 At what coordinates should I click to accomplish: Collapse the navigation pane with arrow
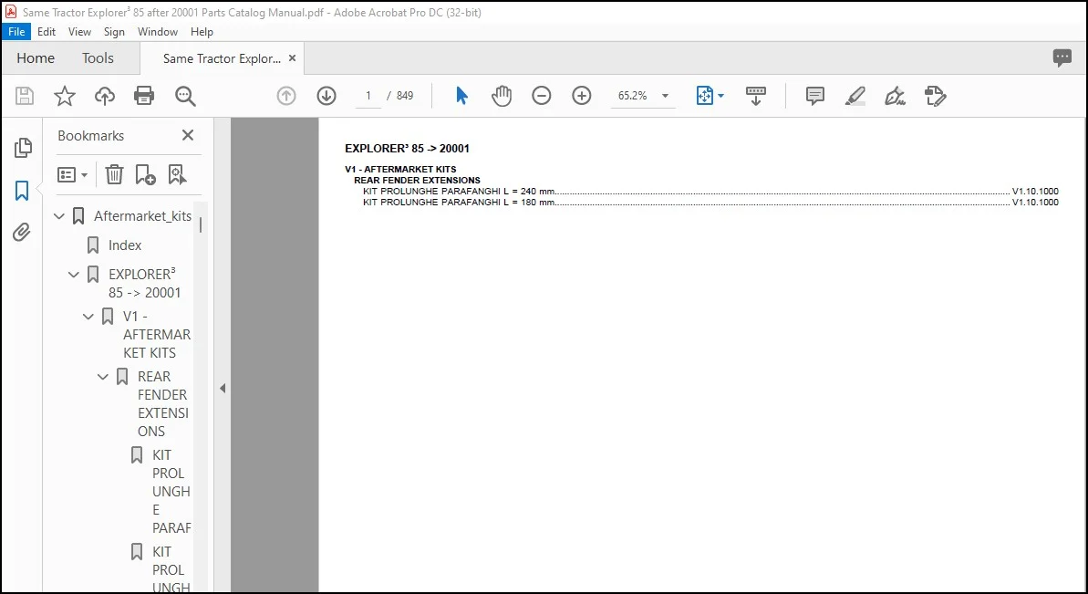(223, 389)
